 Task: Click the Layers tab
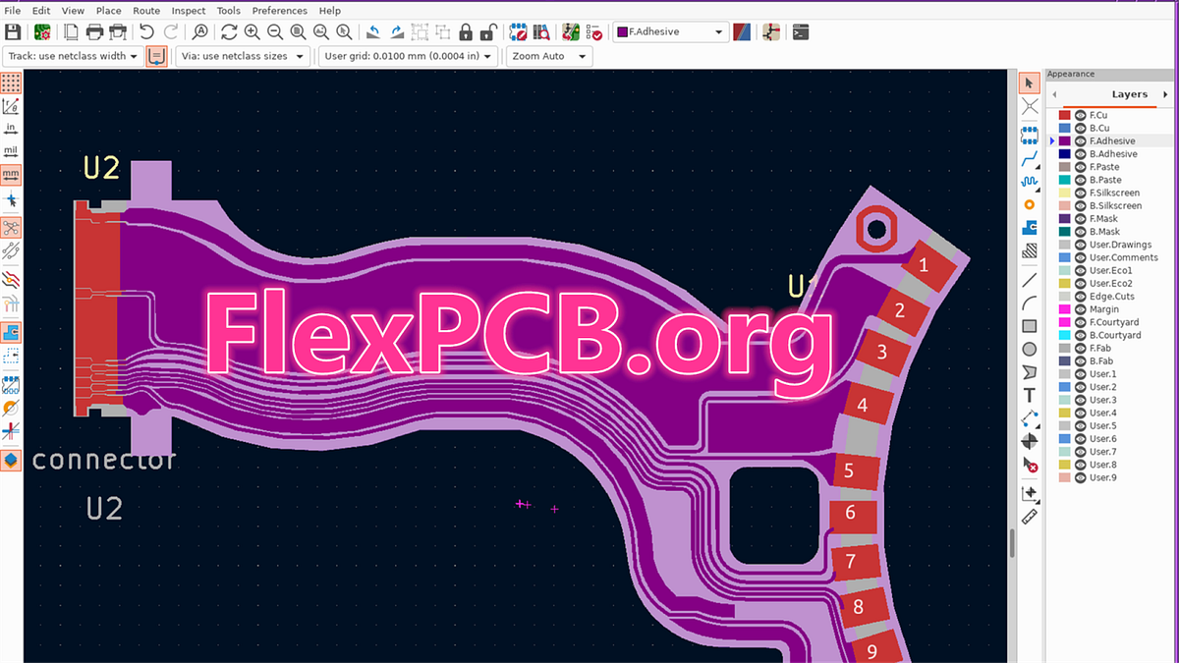pyautogui.click(x=1128, y=93)
